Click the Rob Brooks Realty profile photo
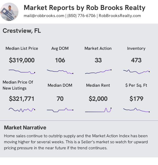The image size is (158, 165). (9, 12)
